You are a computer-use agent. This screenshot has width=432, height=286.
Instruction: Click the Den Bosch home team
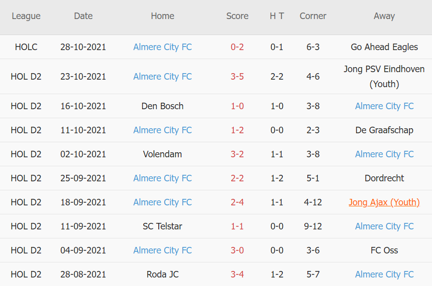click(162, 106)
